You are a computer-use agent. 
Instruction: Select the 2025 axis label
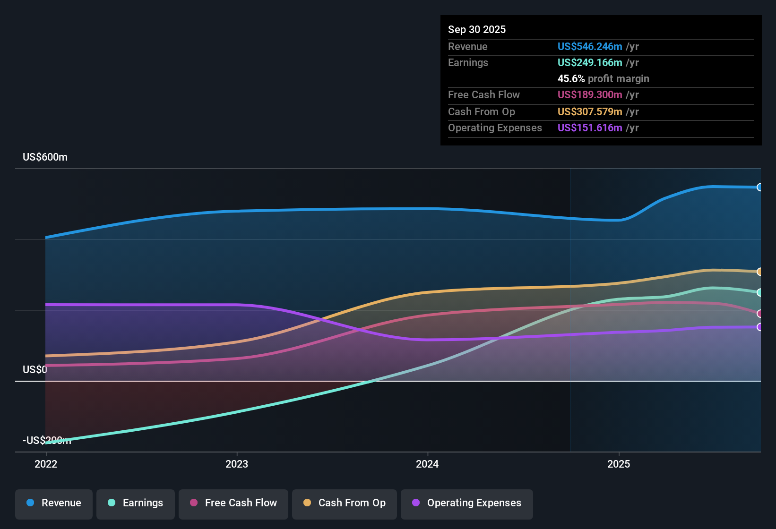[620, 464]
